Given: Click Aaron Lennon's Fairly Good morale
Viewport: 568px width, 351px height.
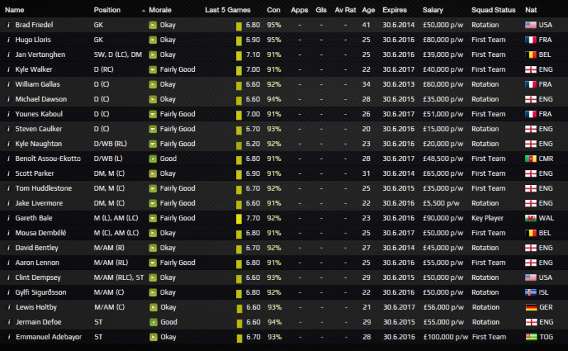Looking at the screenshot, I should [x=178, y=263].
